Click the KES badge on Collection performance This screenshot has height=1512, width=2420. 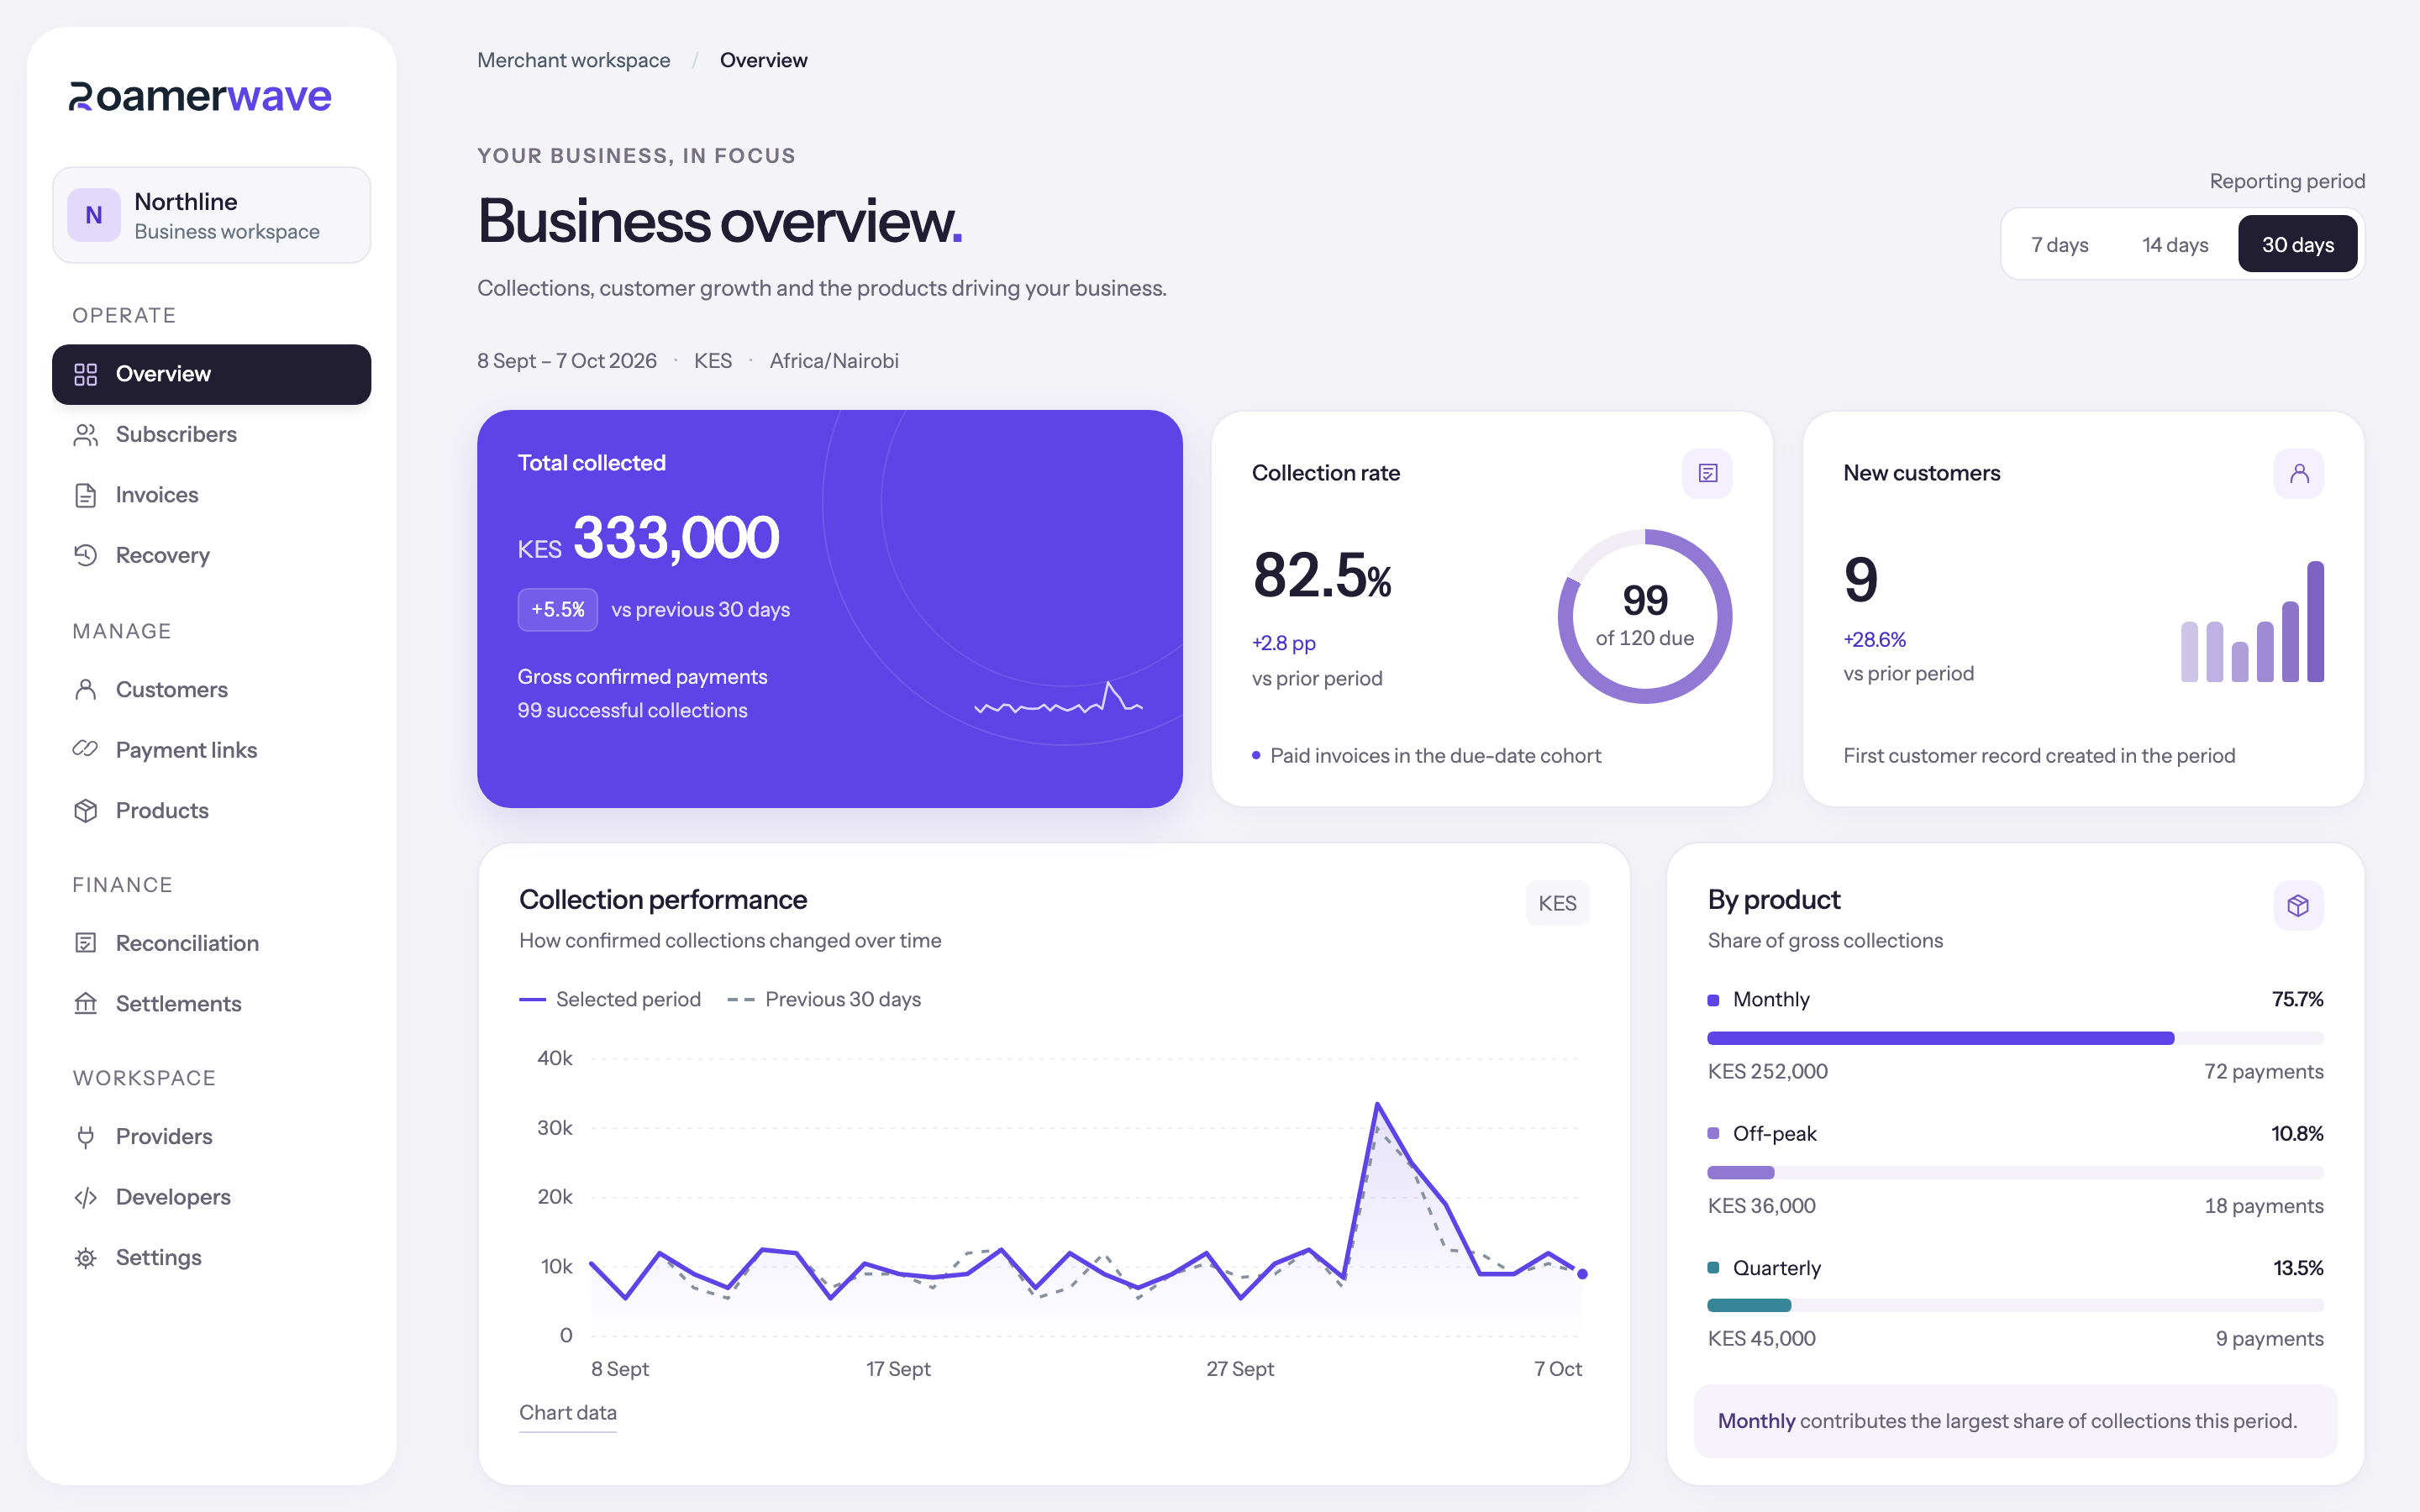click(x=1558, y=904)
